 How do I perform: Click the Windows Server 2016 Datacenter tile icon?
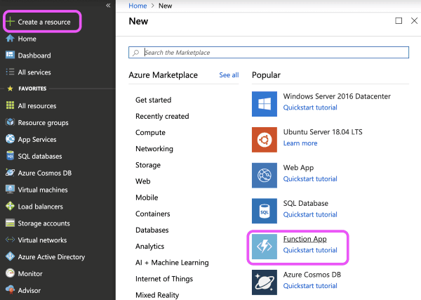pos(265,104)
